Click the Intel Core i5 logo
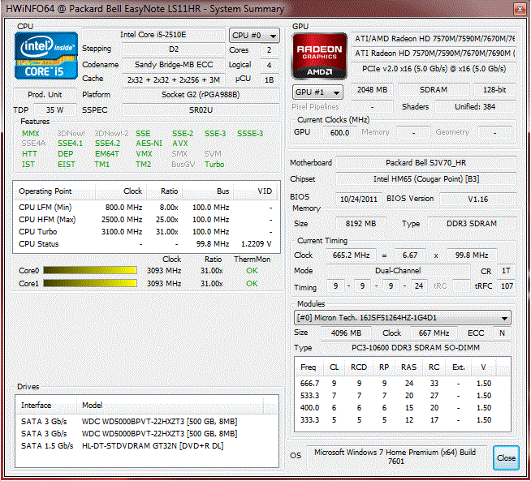The width and height of the screenshot is (531, 481). click(x=46, y=55)
